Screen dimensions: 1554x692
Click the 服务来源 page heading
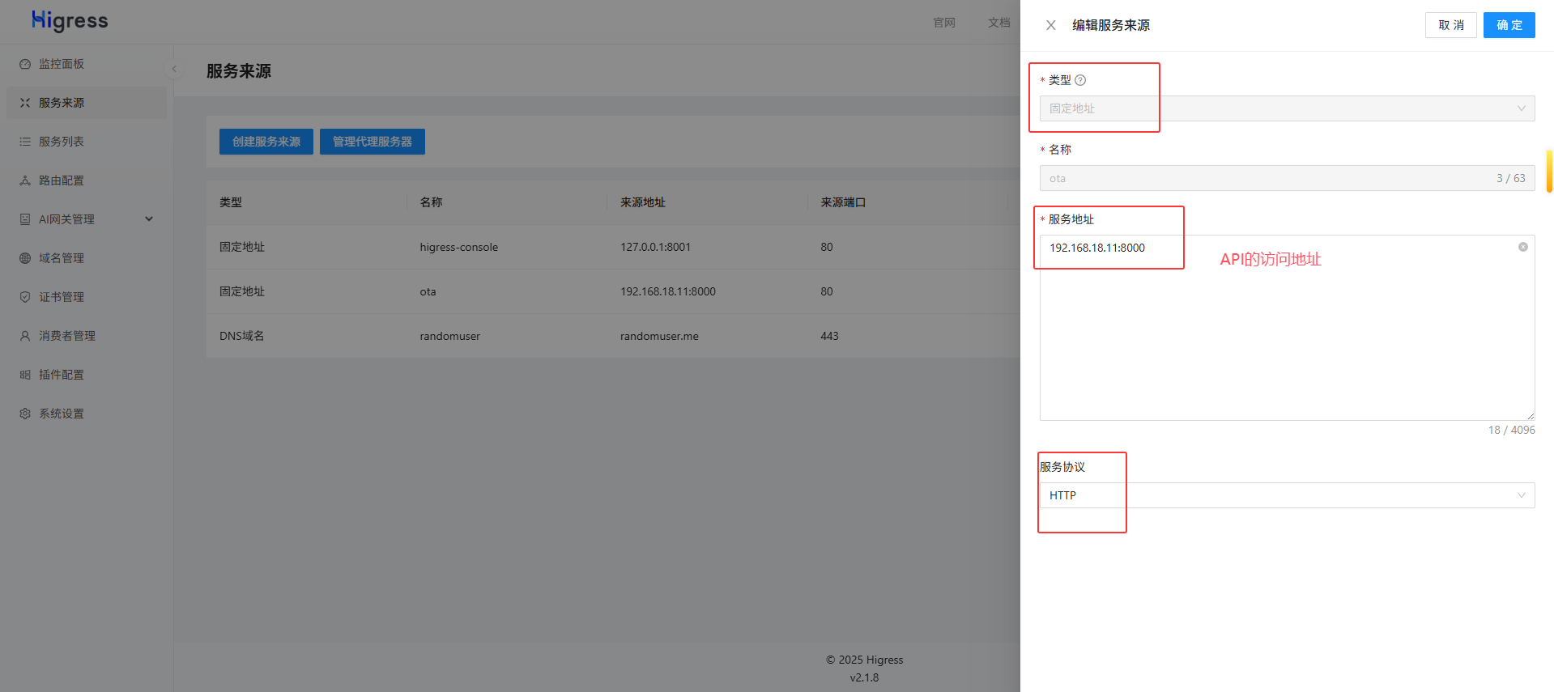click(x=239, y=71)
